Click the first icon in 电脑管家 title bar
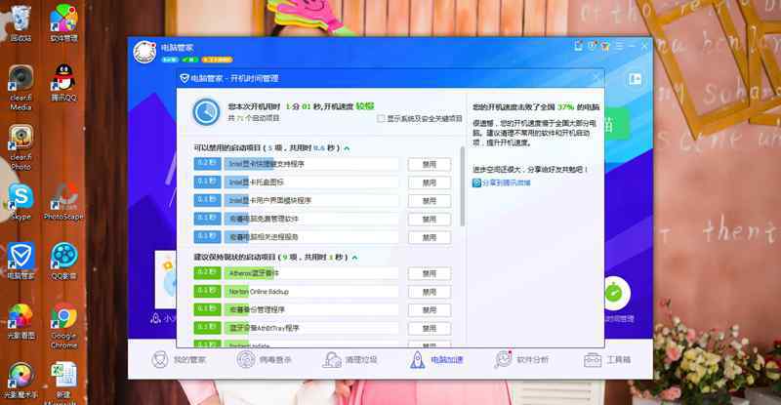This screenshot has width=781, height=405. click(578, 46)
